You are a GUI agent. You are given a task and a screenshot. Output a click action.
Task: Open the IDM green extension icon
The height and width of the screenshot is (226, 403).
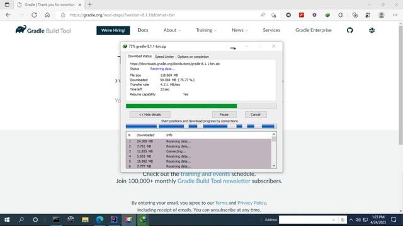coord(327,15)
